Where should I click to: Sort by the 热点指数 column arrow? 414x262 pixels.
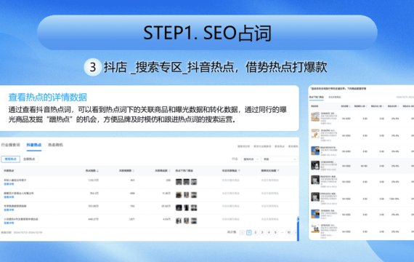click(98, 171)
